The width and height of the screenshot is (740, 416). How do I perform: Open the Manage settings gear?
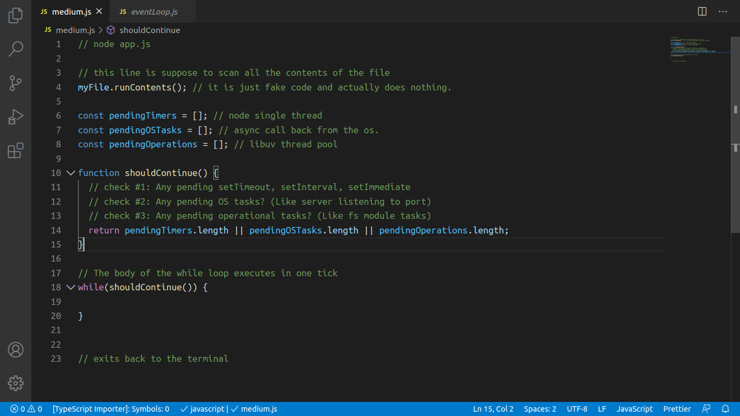point(15,383)
